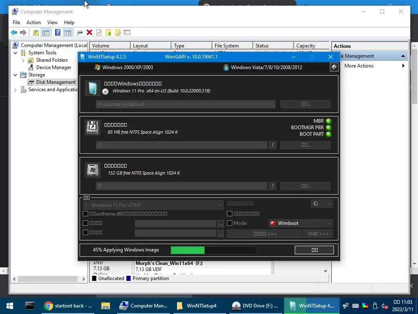Screen dimensions: 418x314
Task: Click the Unallocated black legend swatch
Action: [x=94, y=278]
